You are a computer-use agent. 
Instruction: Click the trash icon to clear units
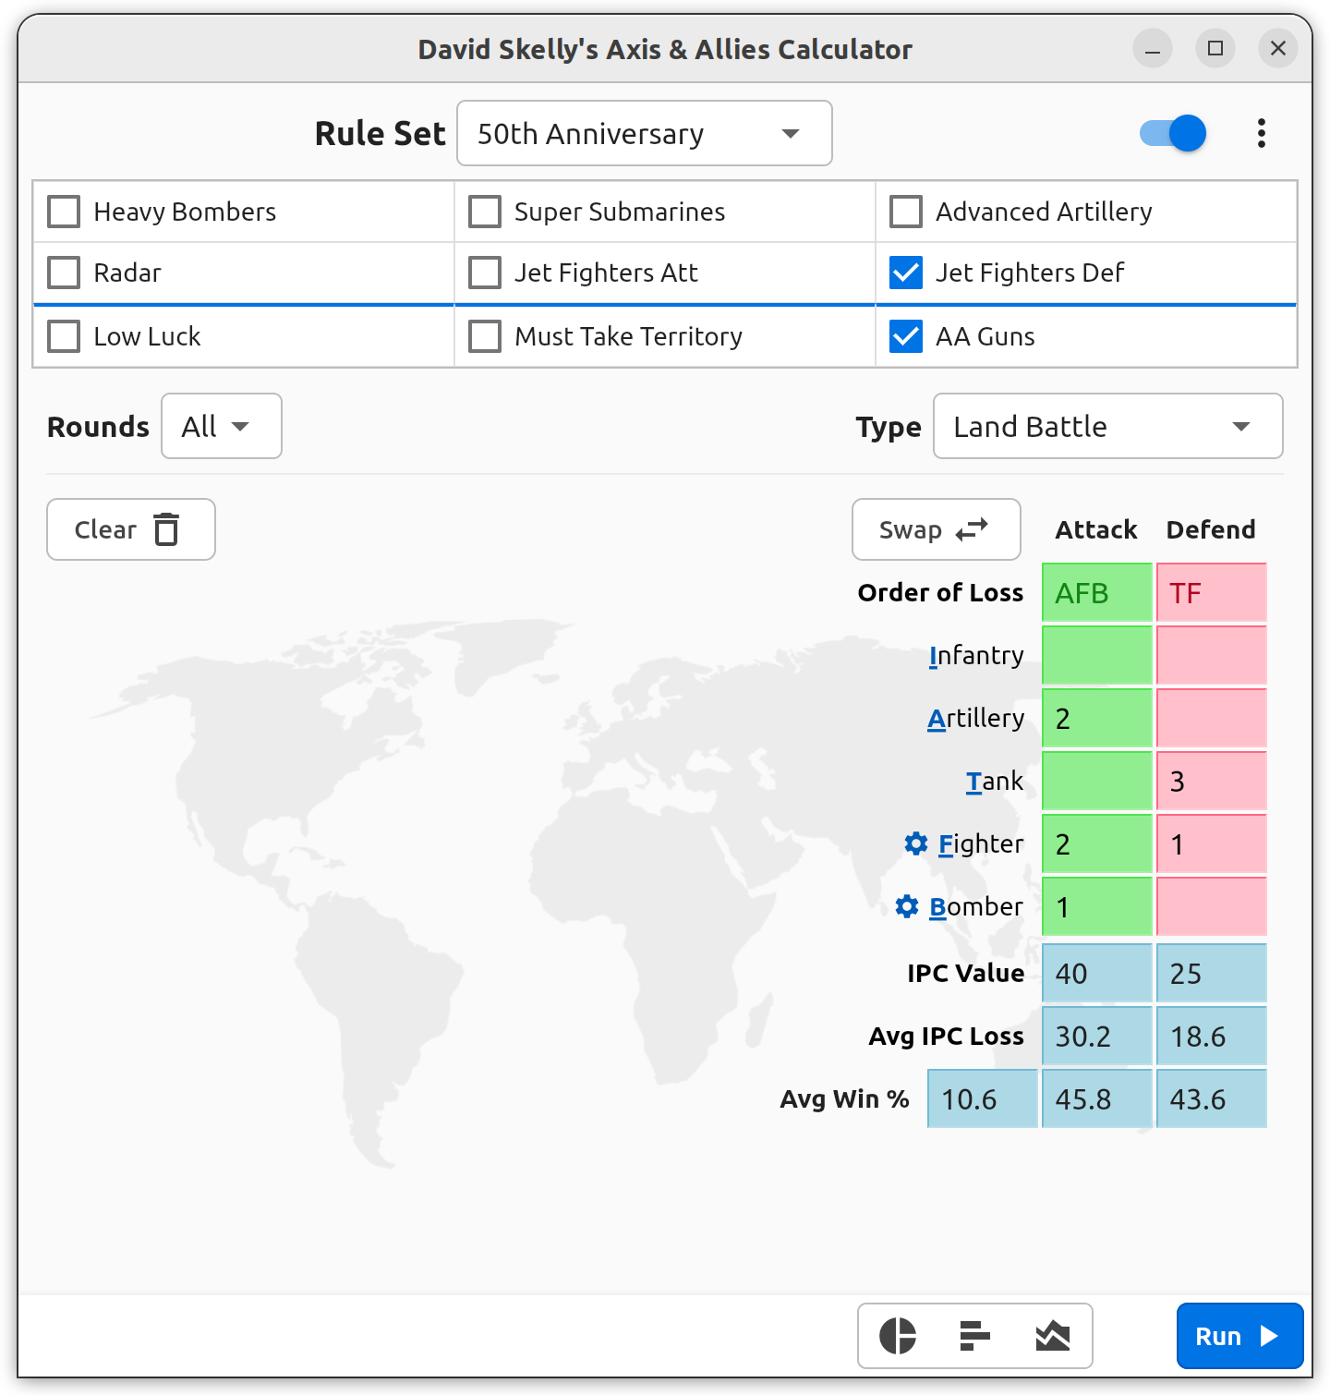click(166, 529)
